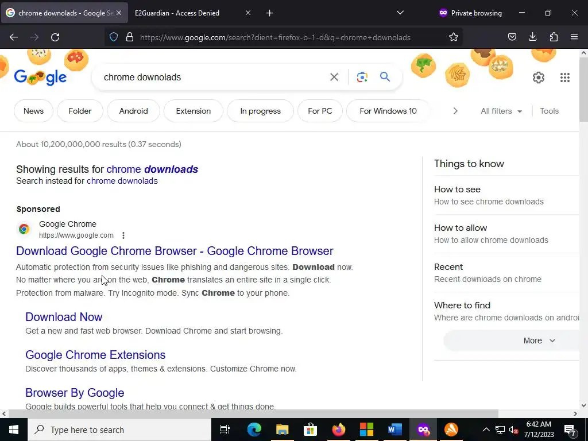588x441 pixels.
Task: Close the E2Guardian tab
Action: 248,13
